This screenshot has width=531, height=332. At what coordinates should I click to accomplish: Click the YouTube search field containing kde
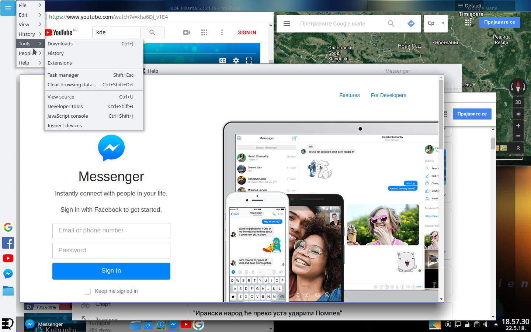[x=116, y=32]
